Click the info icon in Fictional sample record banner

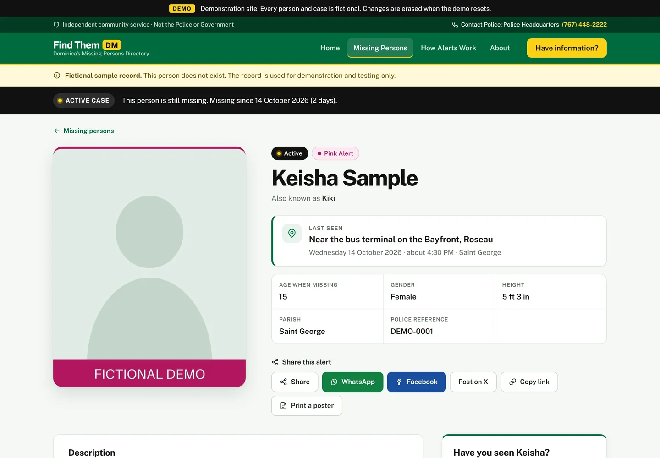(x=57, y=76)
